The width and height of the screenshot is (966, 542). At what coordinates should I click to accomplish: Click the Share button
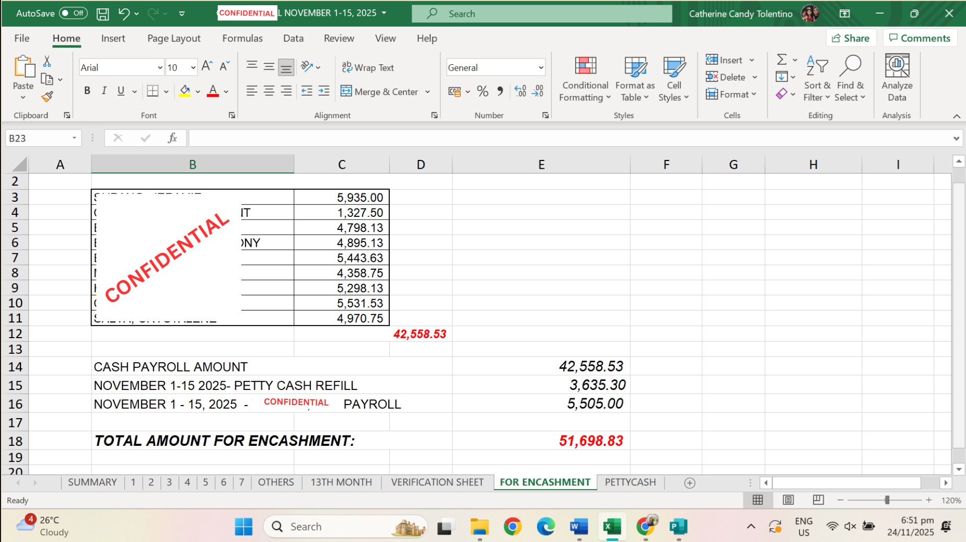pyautogui.click(x=851, y=38)
